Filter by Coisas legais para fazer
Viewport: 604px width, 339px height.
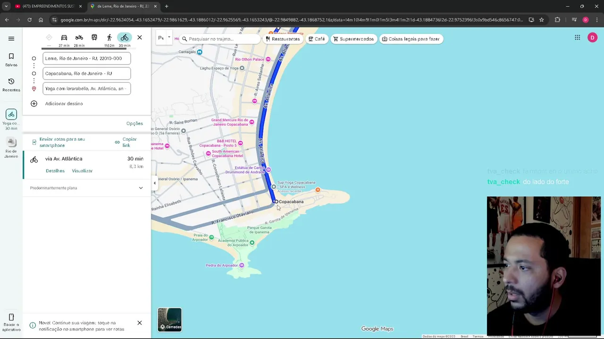coord(411,39)
